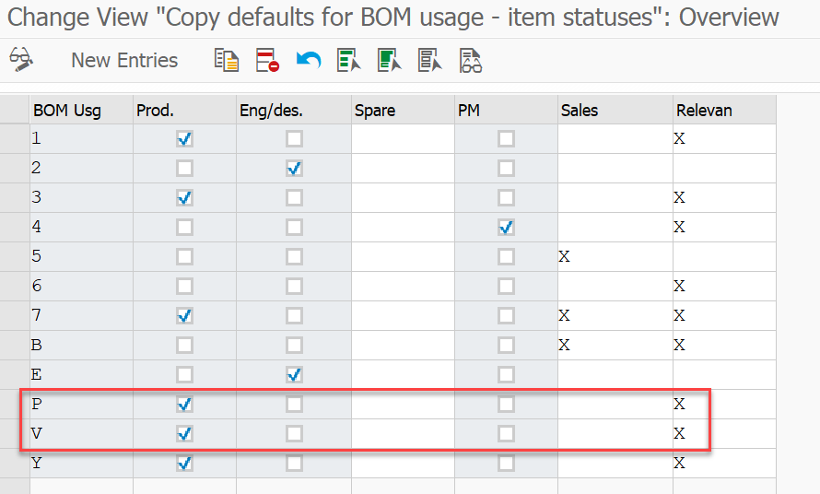Uncheck the Prod. checkbox for BOM usage 1

[184, 138]
